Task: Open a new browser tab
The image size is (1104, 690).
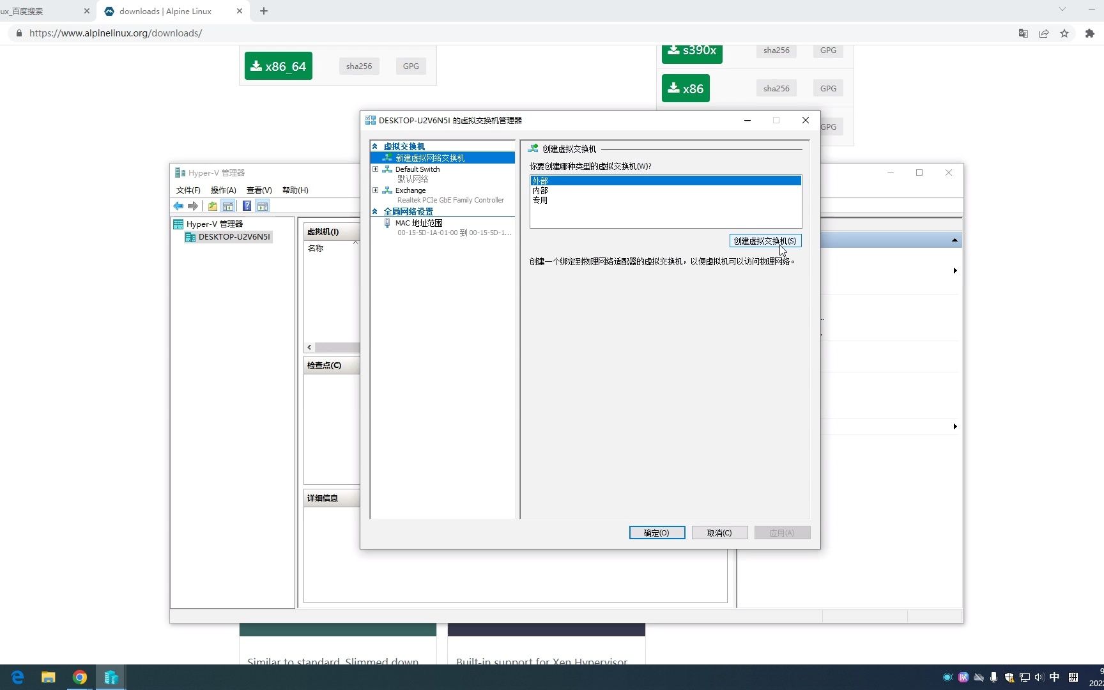Action: [x=264, y=11]
